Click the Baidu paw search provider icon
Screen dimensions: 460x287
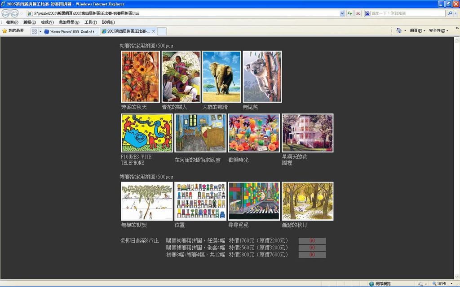[367, 13]
